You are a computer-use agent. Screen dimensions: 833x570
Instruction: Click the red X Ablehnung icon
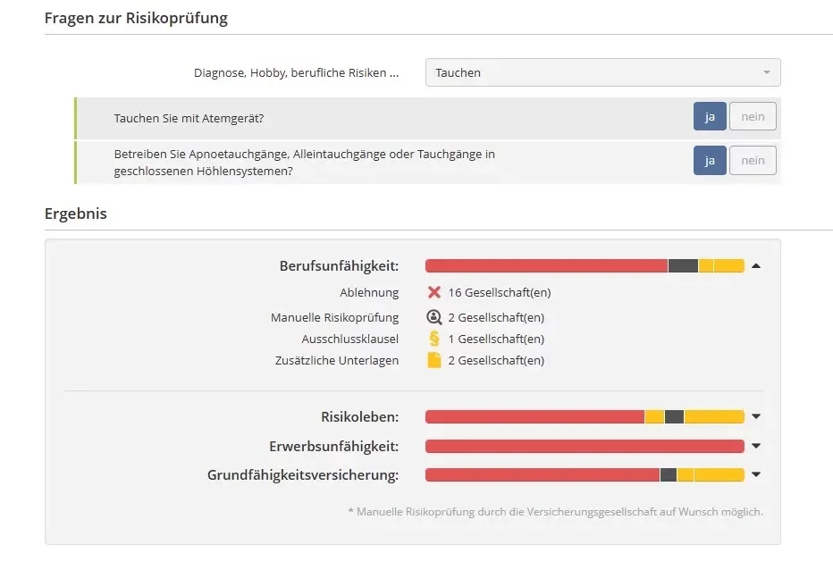(x=433, y=292)
